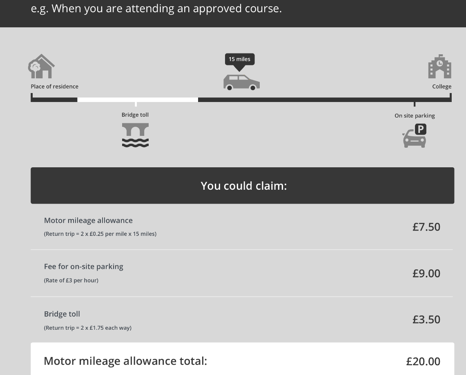Click the £7.50 mileage amount
The image size is (466, 375).
426,227
